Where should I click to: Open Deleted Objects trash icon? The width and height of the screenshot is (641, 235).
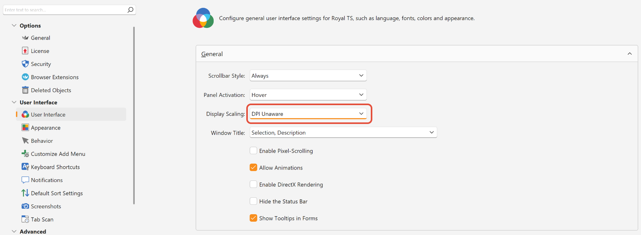[x=25, y=90]
